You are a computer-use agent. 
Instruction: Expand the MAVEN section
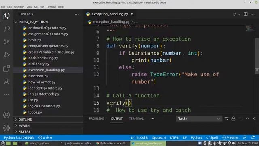coord(48,126)
